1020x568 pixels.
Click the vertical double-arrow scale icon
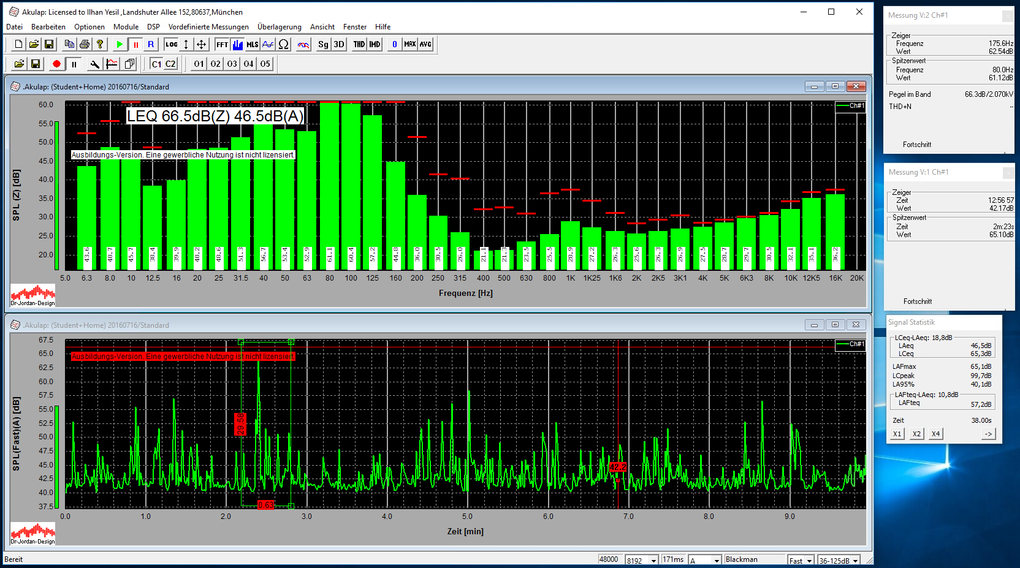click(x=186, y=44)
